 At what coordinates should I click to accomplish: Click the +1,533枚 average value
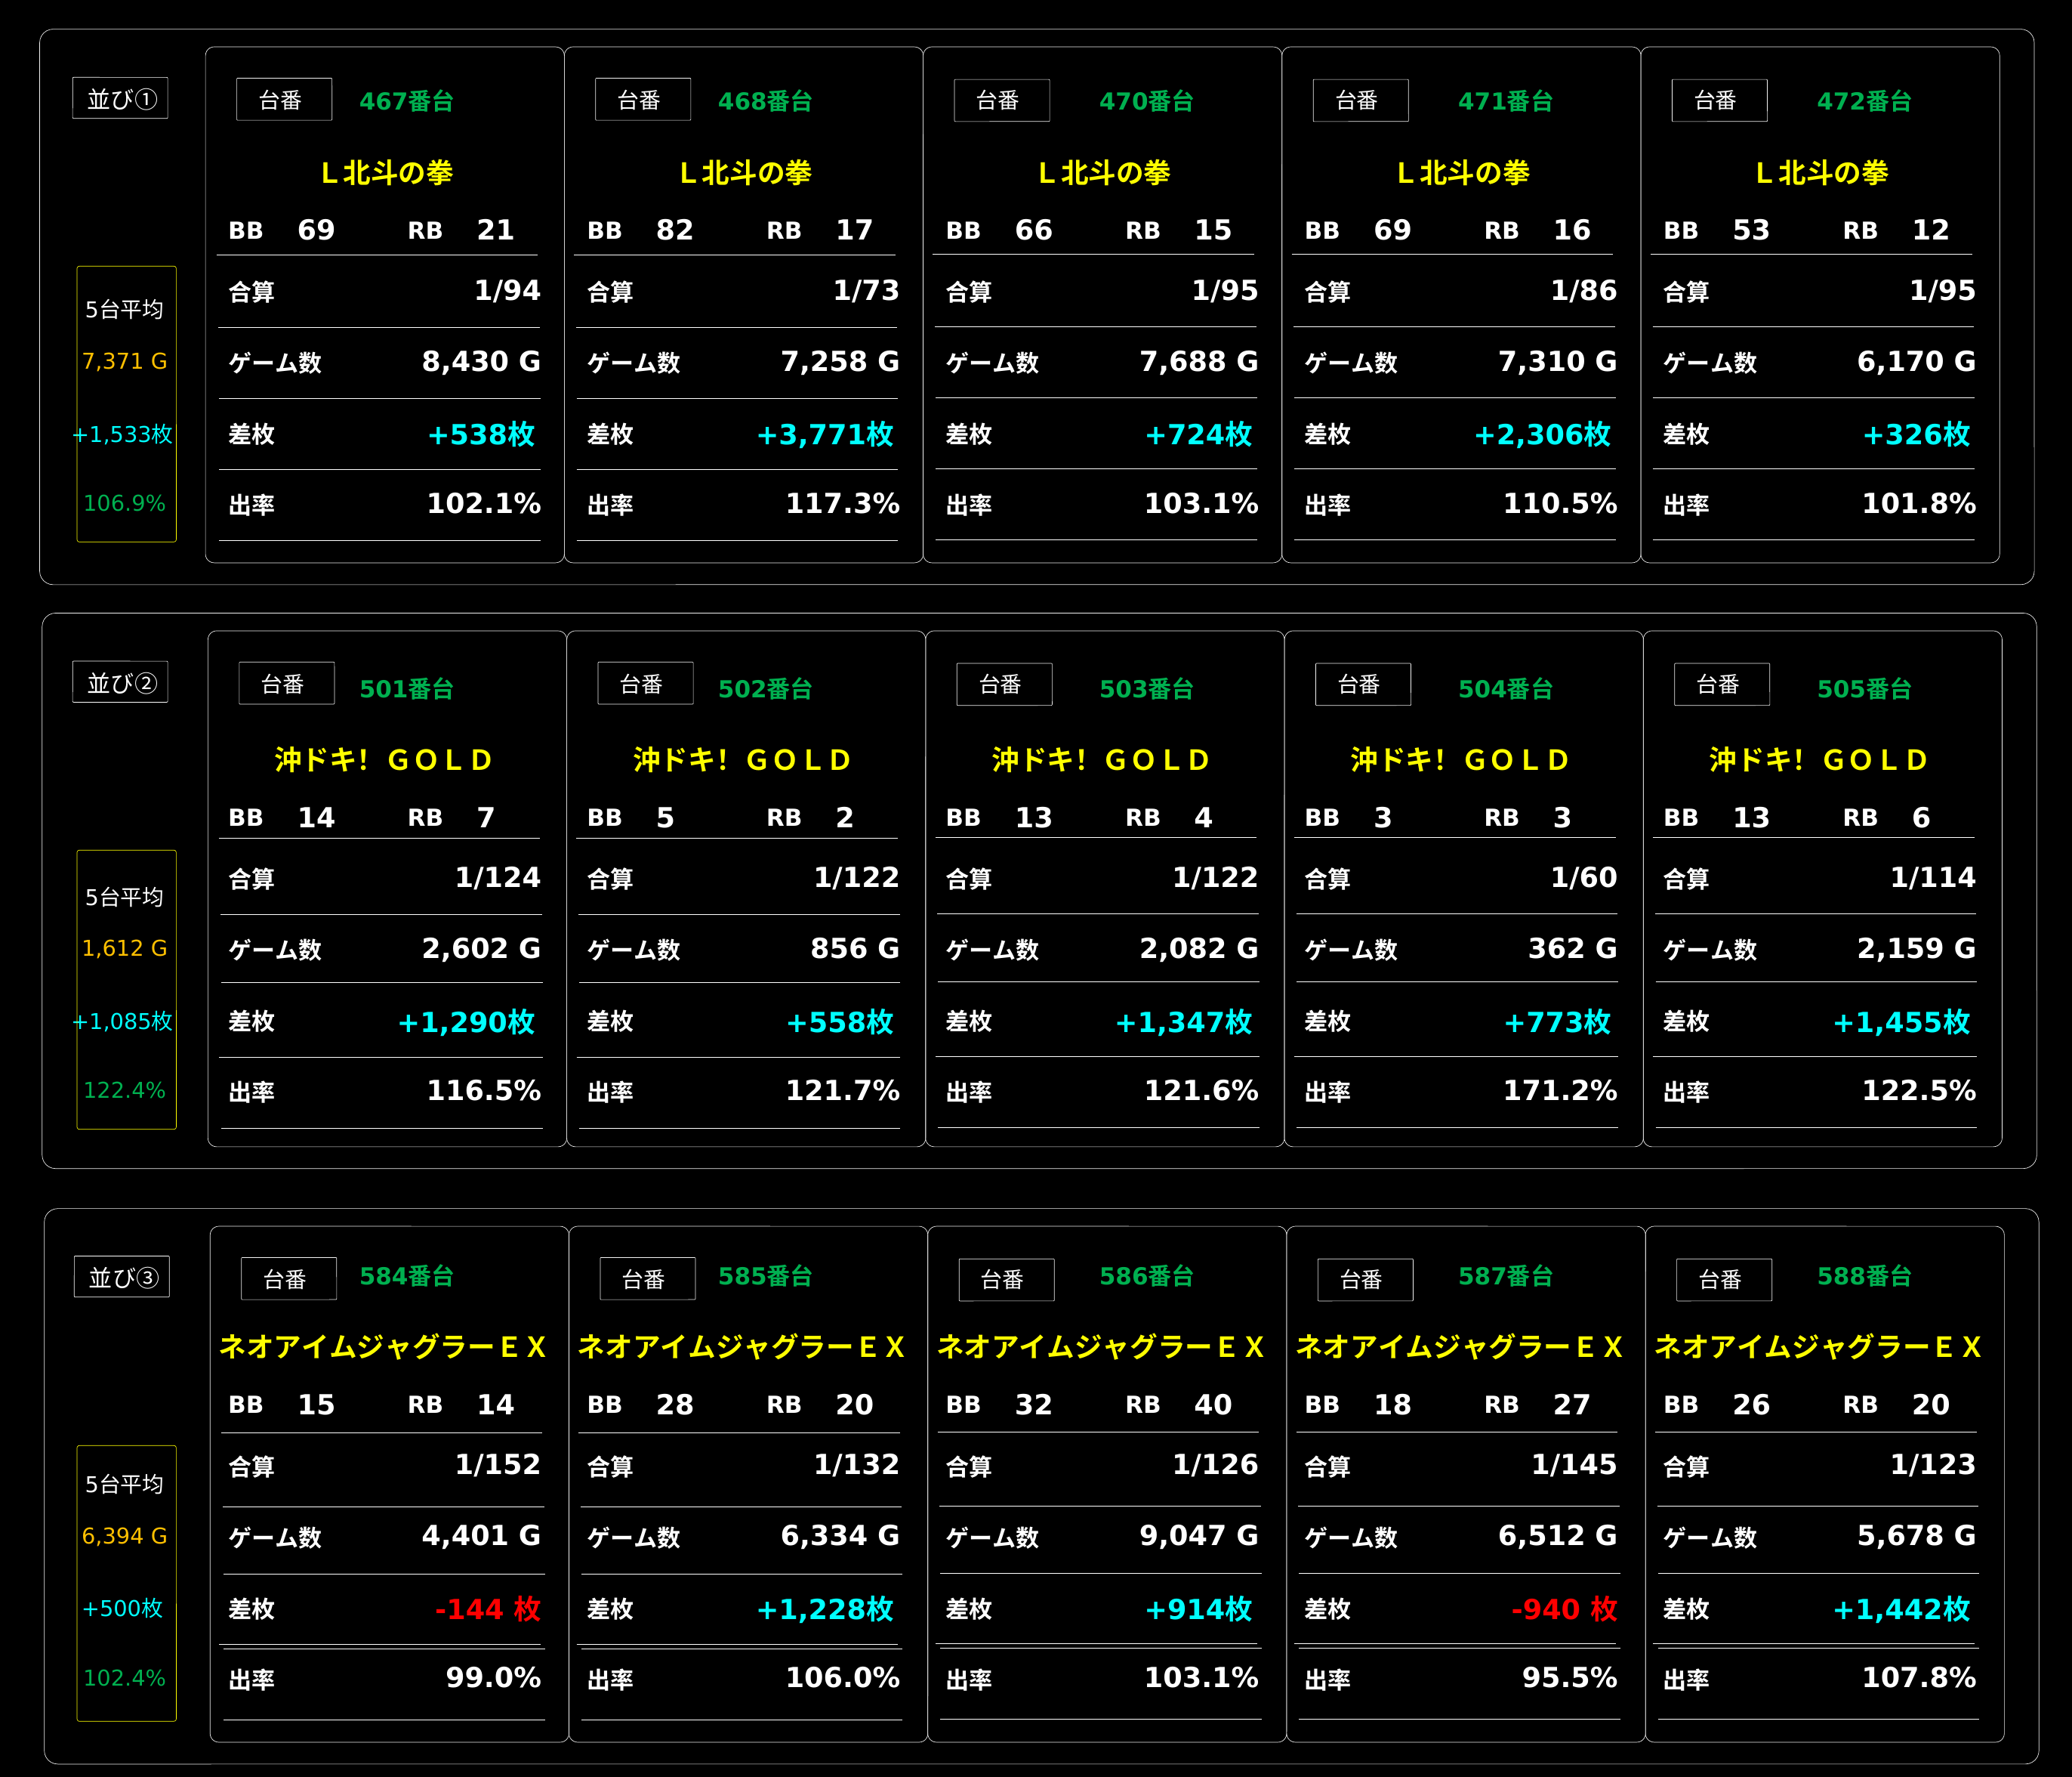pos(123,434)
